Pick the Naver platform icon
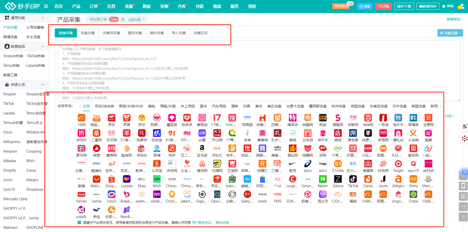 (x=323, y=179)
